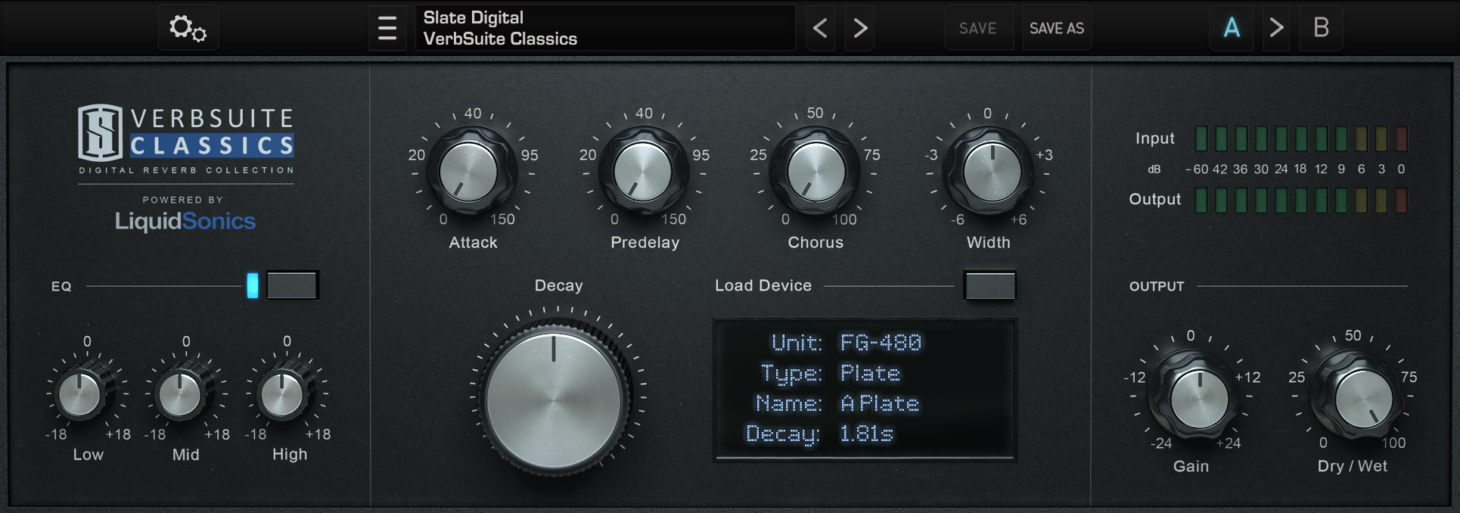Go to the previous preset

point(820,28)
